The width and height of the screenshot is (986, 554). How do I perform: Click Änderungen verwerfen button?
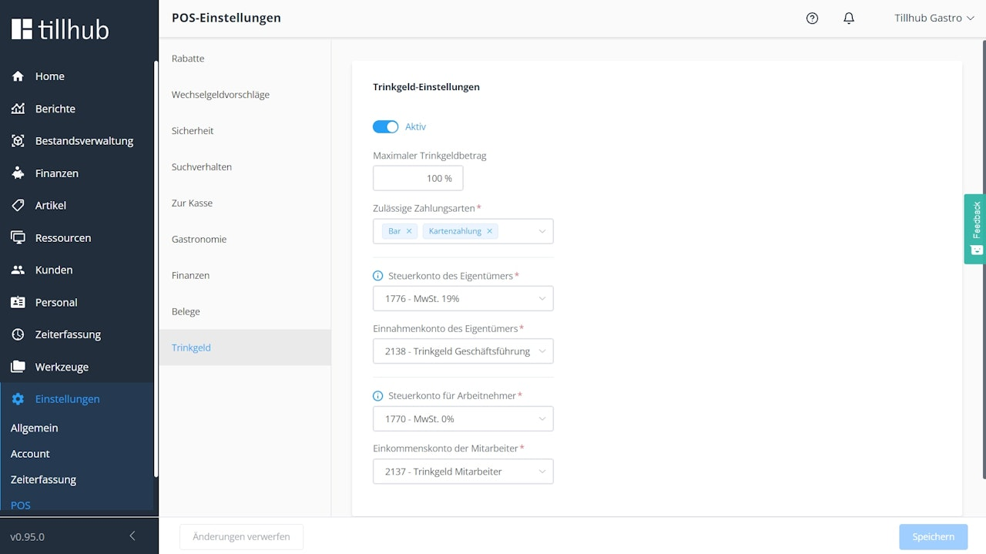[x=241, y=536]
